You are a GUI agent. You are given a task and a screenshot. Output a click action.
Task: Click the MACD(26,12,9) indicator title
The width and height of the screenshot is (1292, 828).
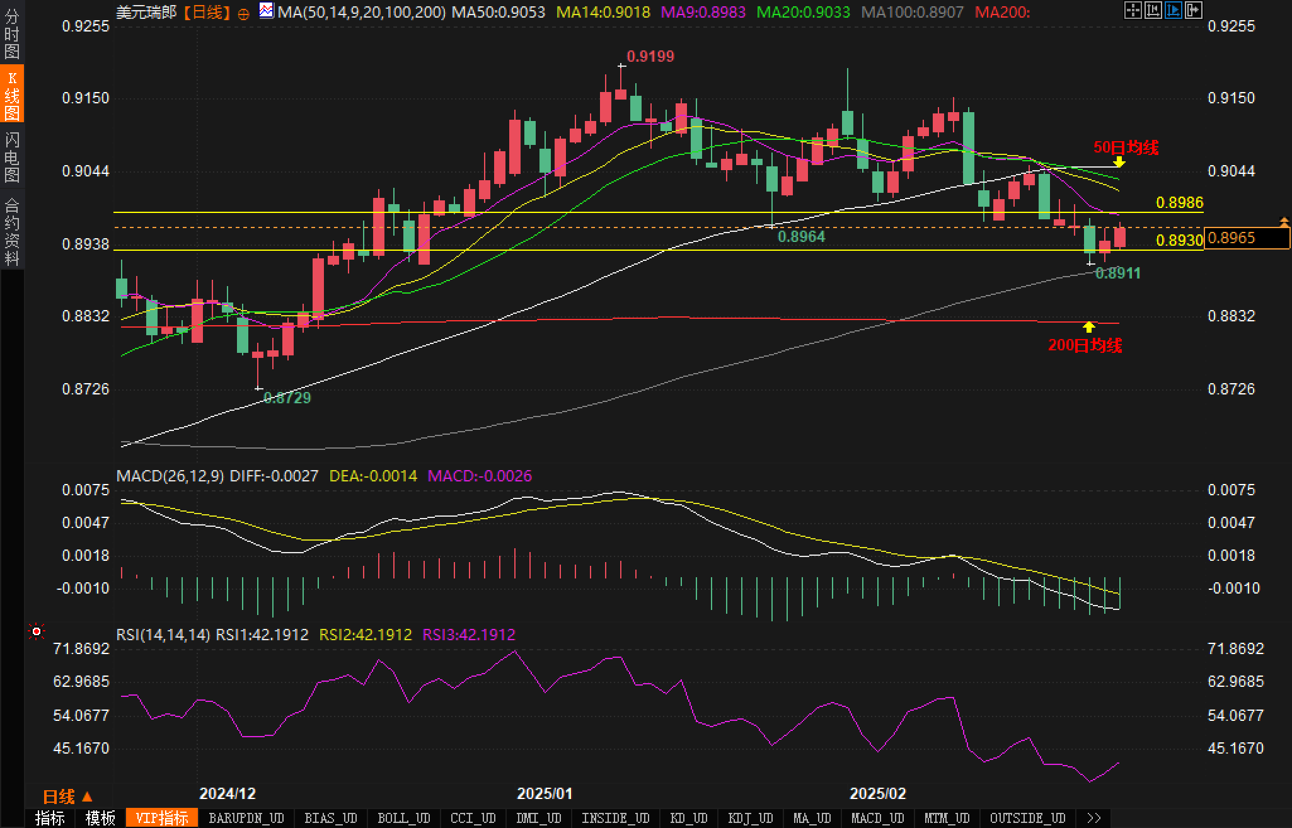pyautogui.click(x=170, y=476)
